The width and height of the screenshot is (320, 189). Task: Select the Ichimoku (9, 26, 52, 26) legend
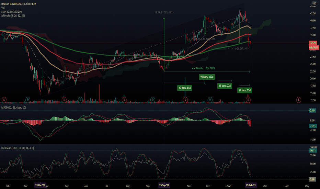coord(13,15)
